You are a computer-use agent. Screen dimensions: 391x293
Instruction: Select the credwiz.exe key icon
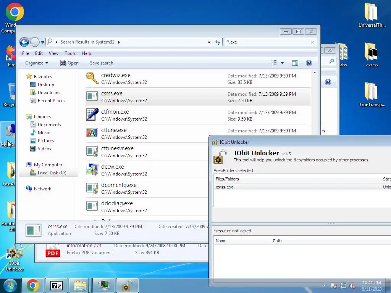point(92,78)
